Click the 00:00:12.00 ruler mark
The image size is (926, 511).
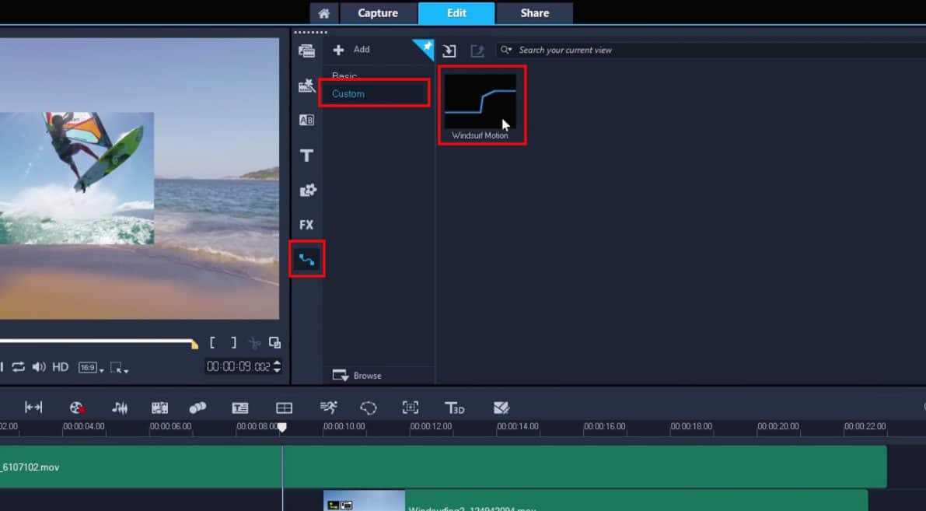(431, 426)
